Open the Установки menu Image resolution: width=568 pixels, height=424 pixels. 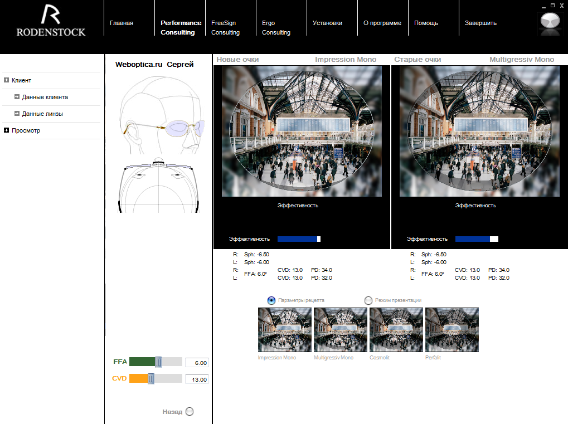(x=327, y=23)
